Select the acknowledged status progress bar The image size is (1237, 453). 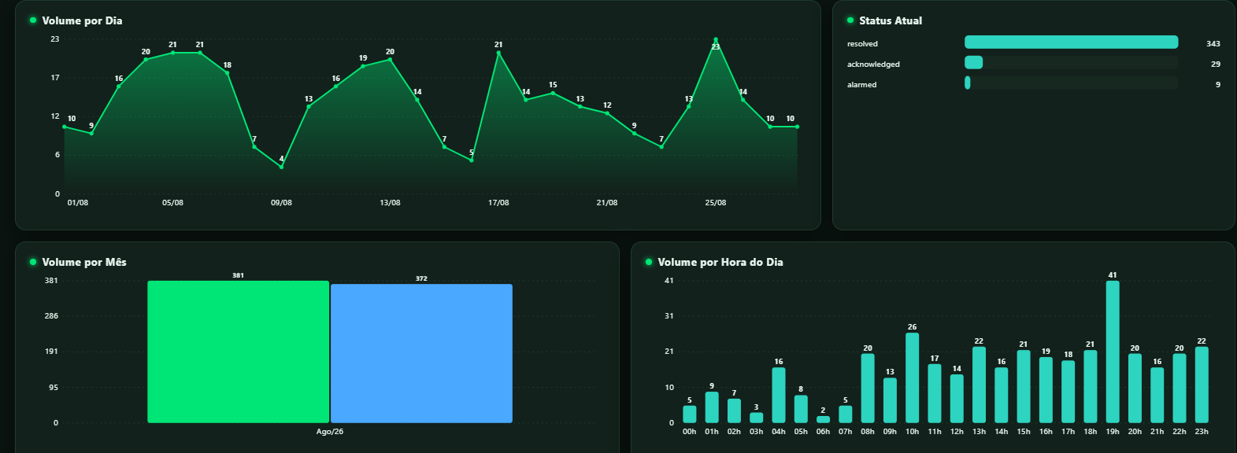[x=1071, y=63]
